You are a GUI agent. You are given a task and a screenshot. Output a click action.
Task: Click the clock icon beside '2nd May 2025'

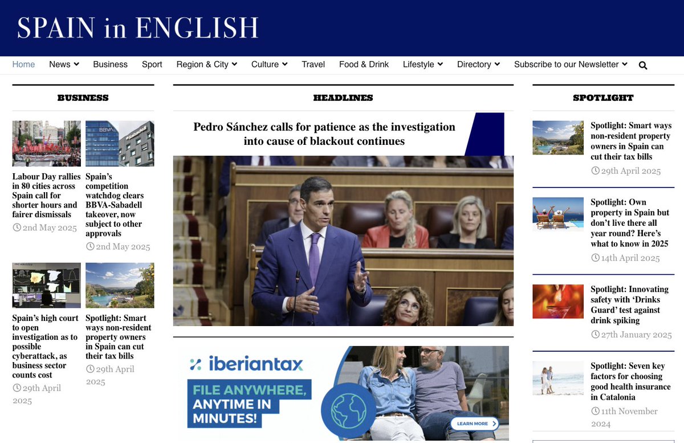(x=90, y=247)
